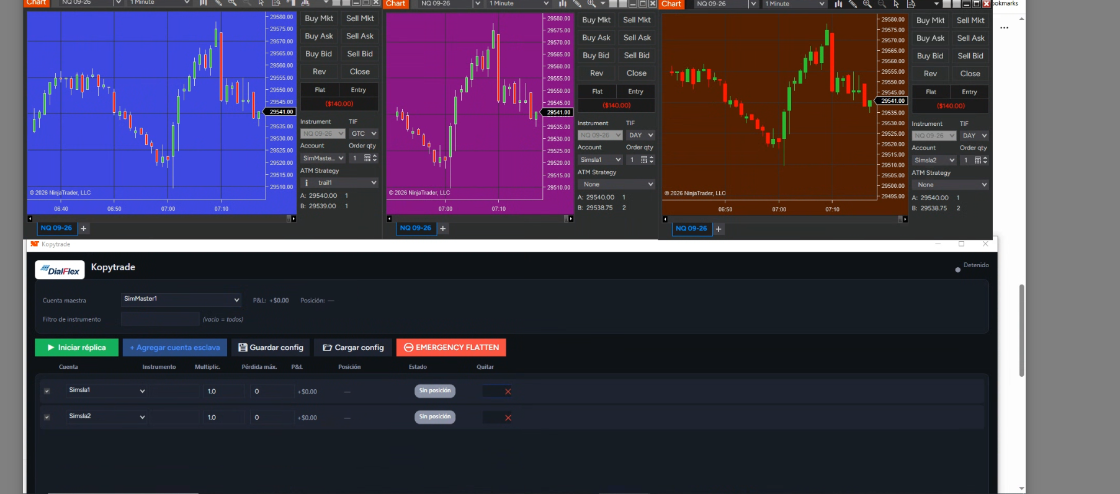Click zoom in magnifier on brown chart toolbar
The width and height of the screenshot is (1120, 494).
click(867, 4)
